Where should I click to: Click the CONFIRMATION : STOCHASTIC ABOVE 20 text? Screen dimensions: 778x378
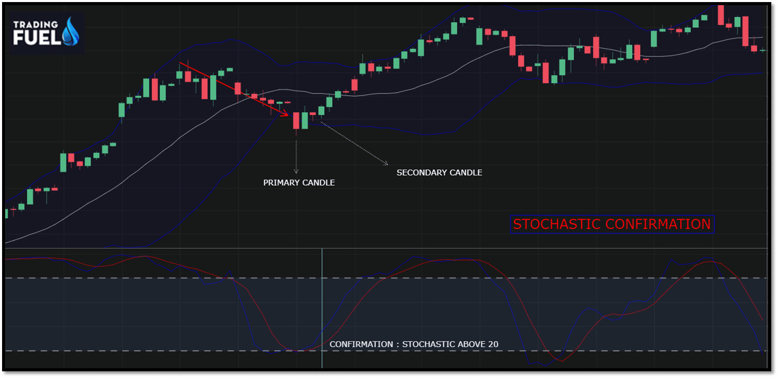tap(414, 344)
